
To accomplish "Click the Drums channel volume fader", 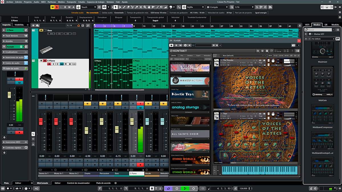I will (86, 131).
